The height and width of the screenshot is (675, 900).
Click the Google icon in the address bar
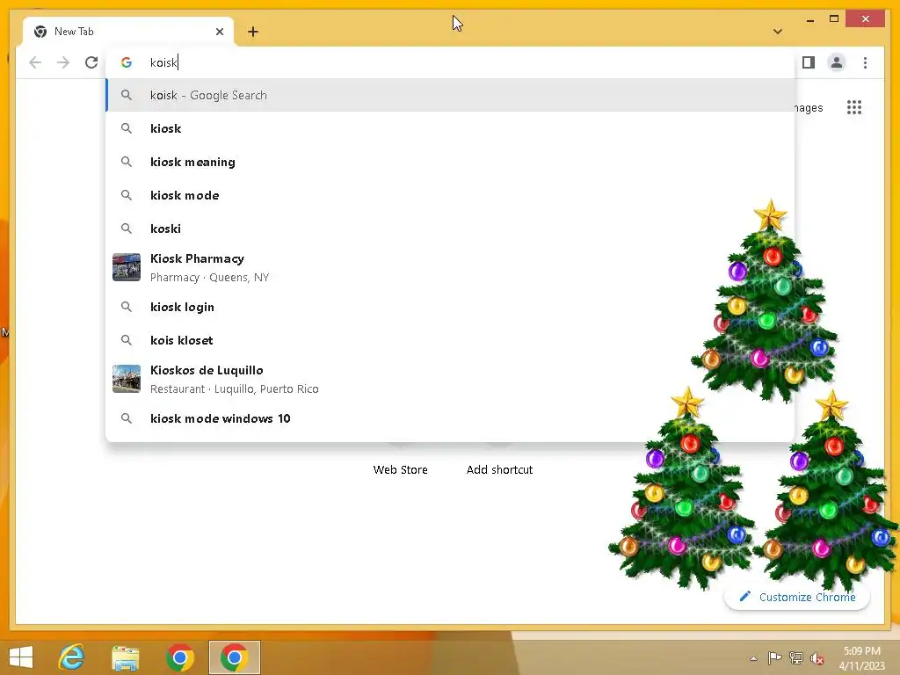click(x=127, y=62)
